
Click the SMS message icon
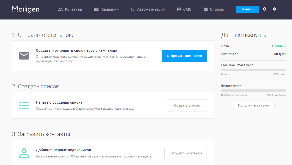pos(179,9)
